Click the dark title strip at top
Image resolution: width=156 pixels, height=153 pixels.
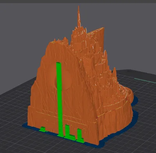tap(78, 2)
